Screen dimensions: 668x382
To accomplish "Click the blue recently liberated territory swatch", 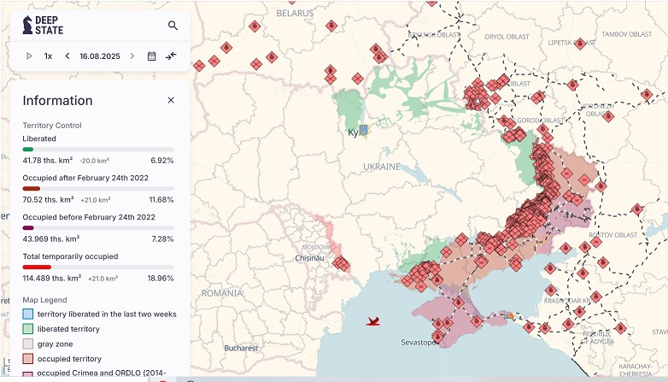I will coord(28,314).
